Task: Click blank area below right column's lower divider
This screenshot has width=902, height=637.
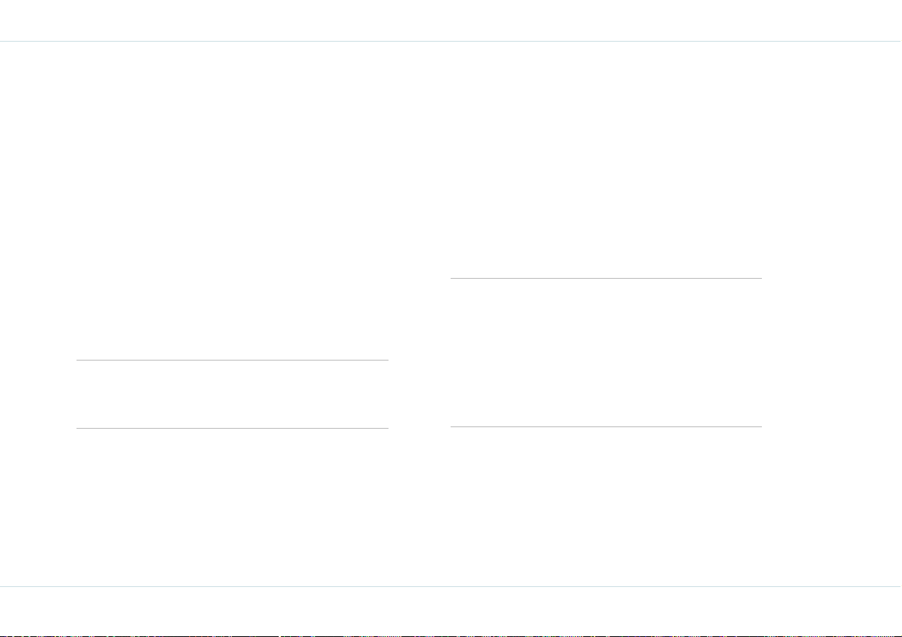Action: point(606,507)
